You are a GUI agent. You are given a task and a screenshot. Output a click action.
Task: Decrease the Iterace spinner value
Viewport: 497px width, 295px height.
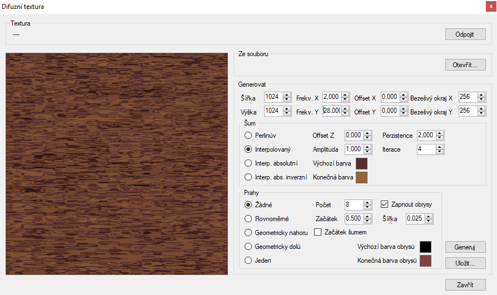click(440, 152)
